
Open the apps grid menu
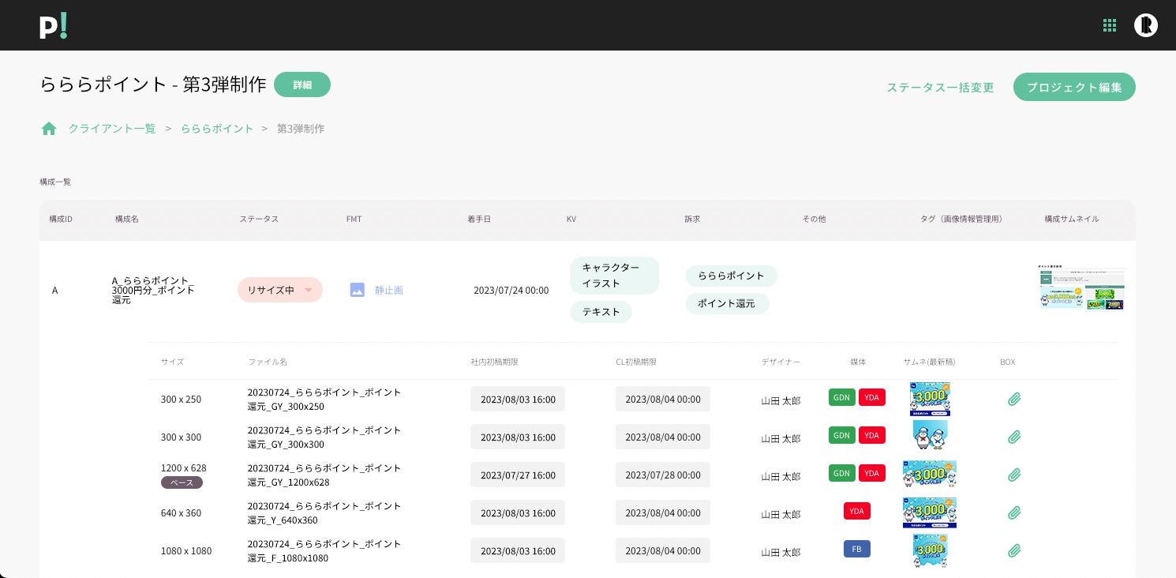click(x=1110, y=25)
